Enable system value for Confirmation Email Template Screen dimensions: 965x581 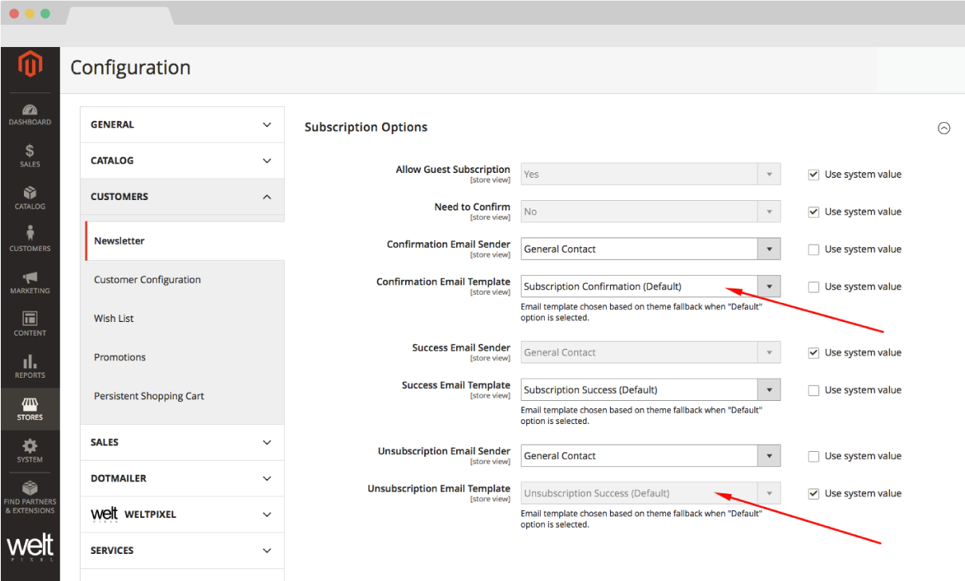click(x=813, y=287)
